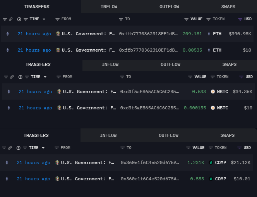Open the TO filter icon in the ETH panel

coord(121,19)
